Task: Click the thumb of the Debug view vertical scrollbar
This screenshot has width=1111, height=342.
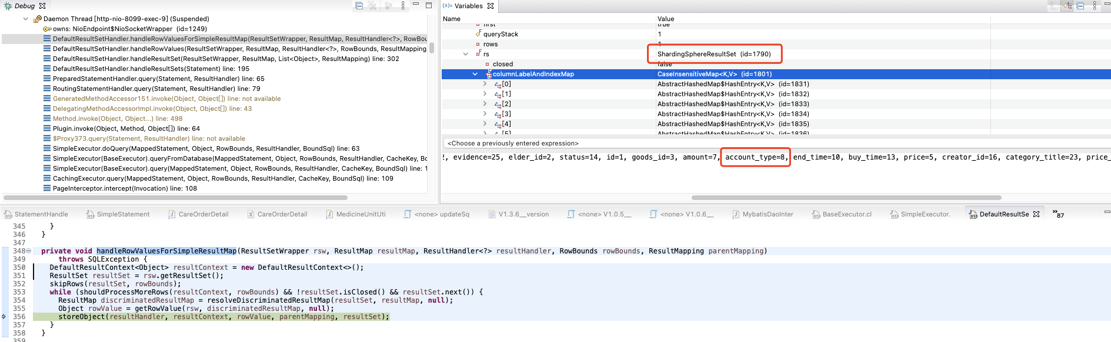Action: click(431, 48)
